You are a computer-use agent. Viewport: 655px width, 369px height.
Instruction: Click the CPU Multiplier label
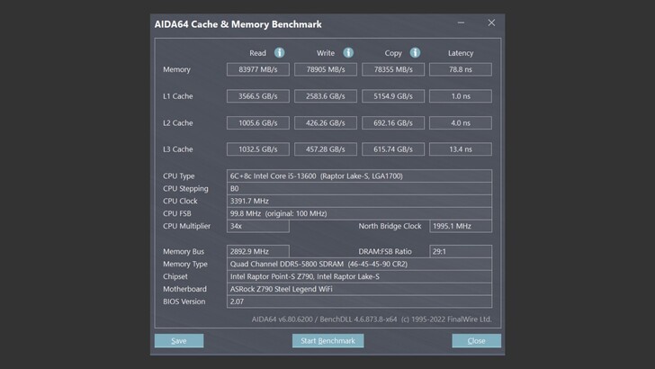click(x=187, y=226)
